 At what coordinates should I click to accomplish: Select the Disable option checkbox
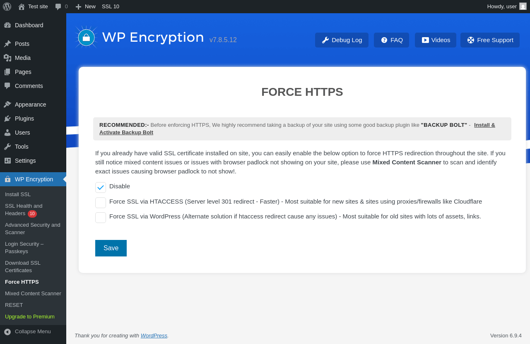pos(101,187)
